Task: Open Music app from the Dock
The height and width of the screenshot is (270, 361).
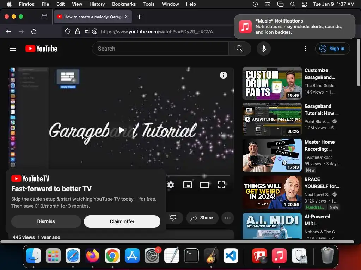Action: pyautogui.click(x=279, y=256)
